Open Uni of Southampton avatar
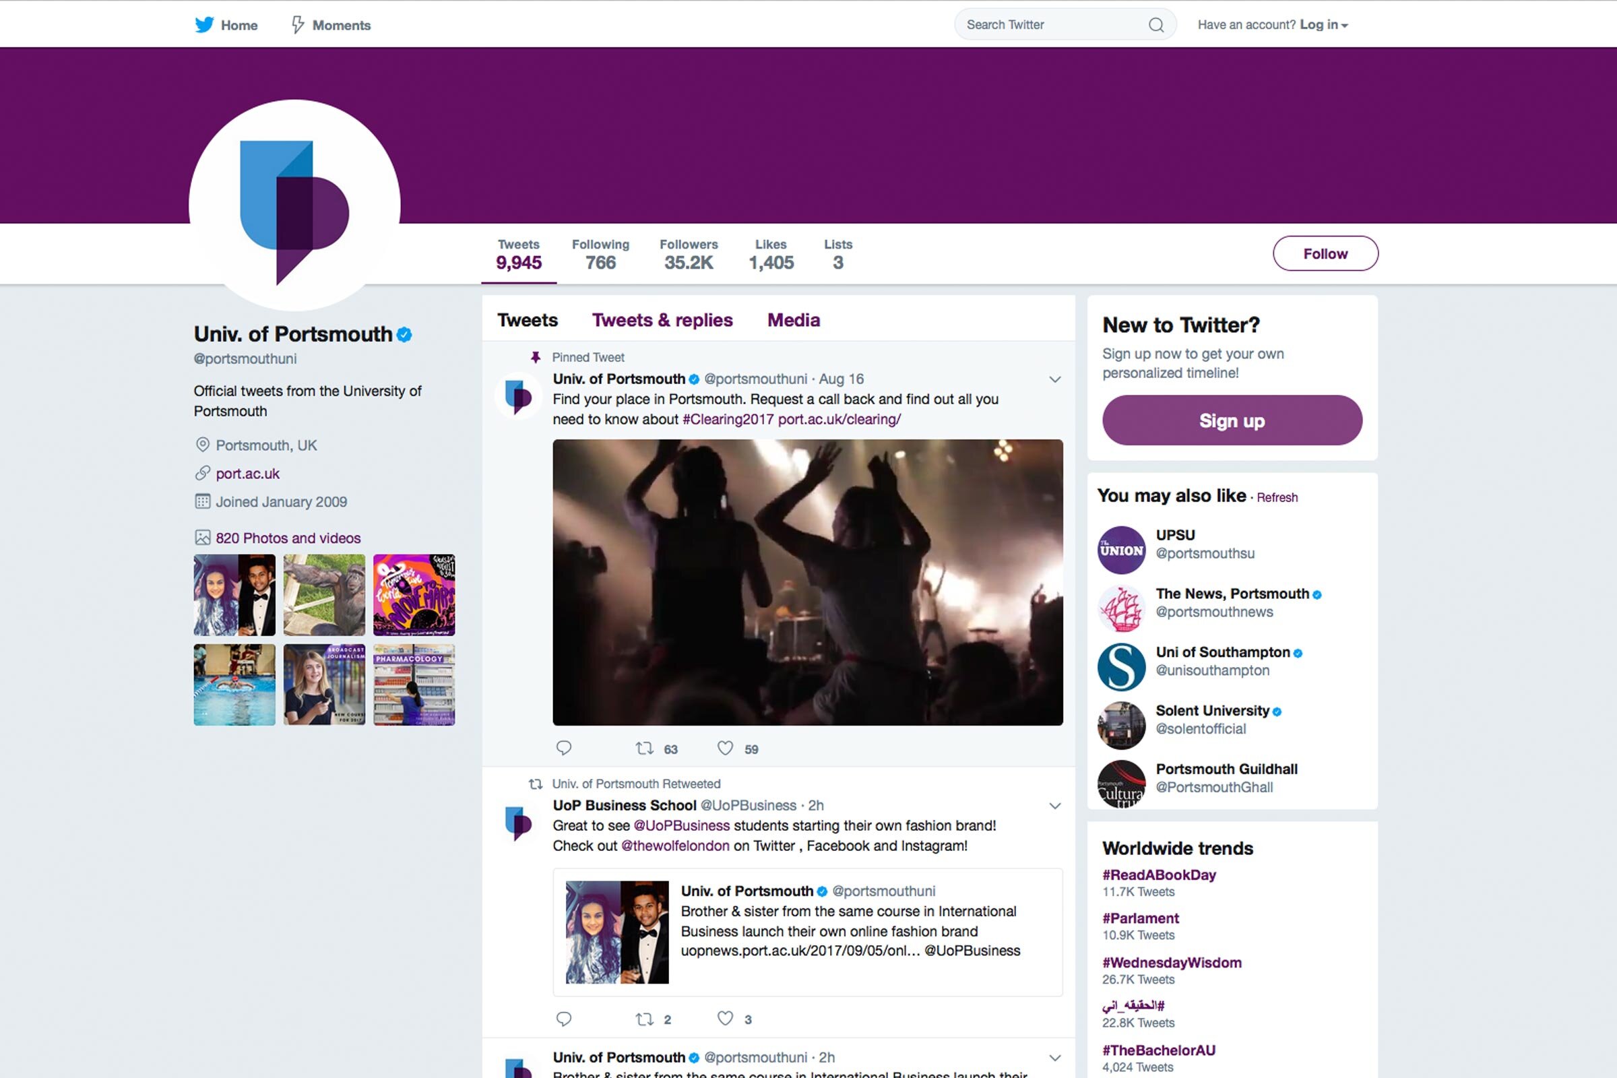Screen dimensions: 1617x1078 [1121, 667]
